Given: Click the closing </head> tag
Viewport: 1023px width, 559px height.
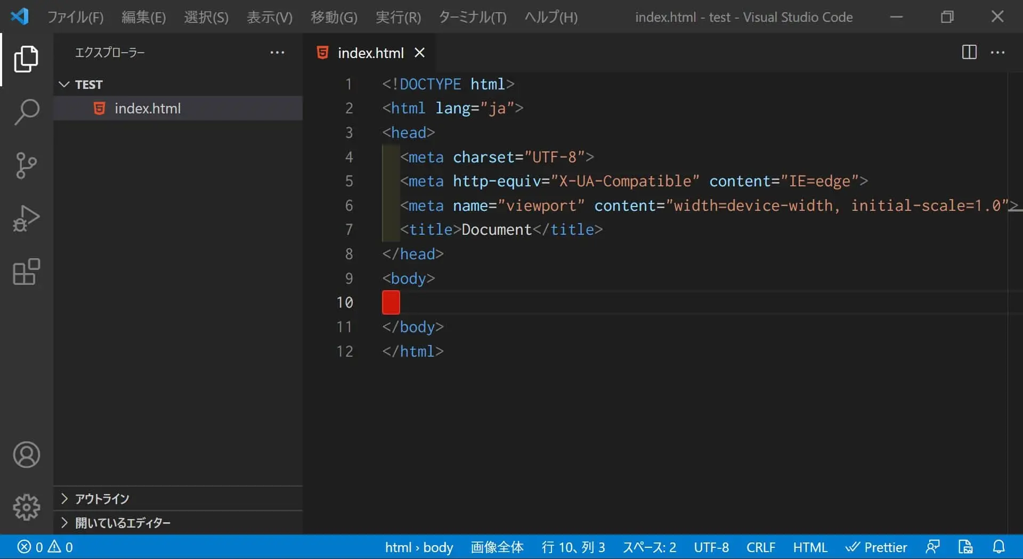Looking at the screenshot, I should [x=413, y=254].
